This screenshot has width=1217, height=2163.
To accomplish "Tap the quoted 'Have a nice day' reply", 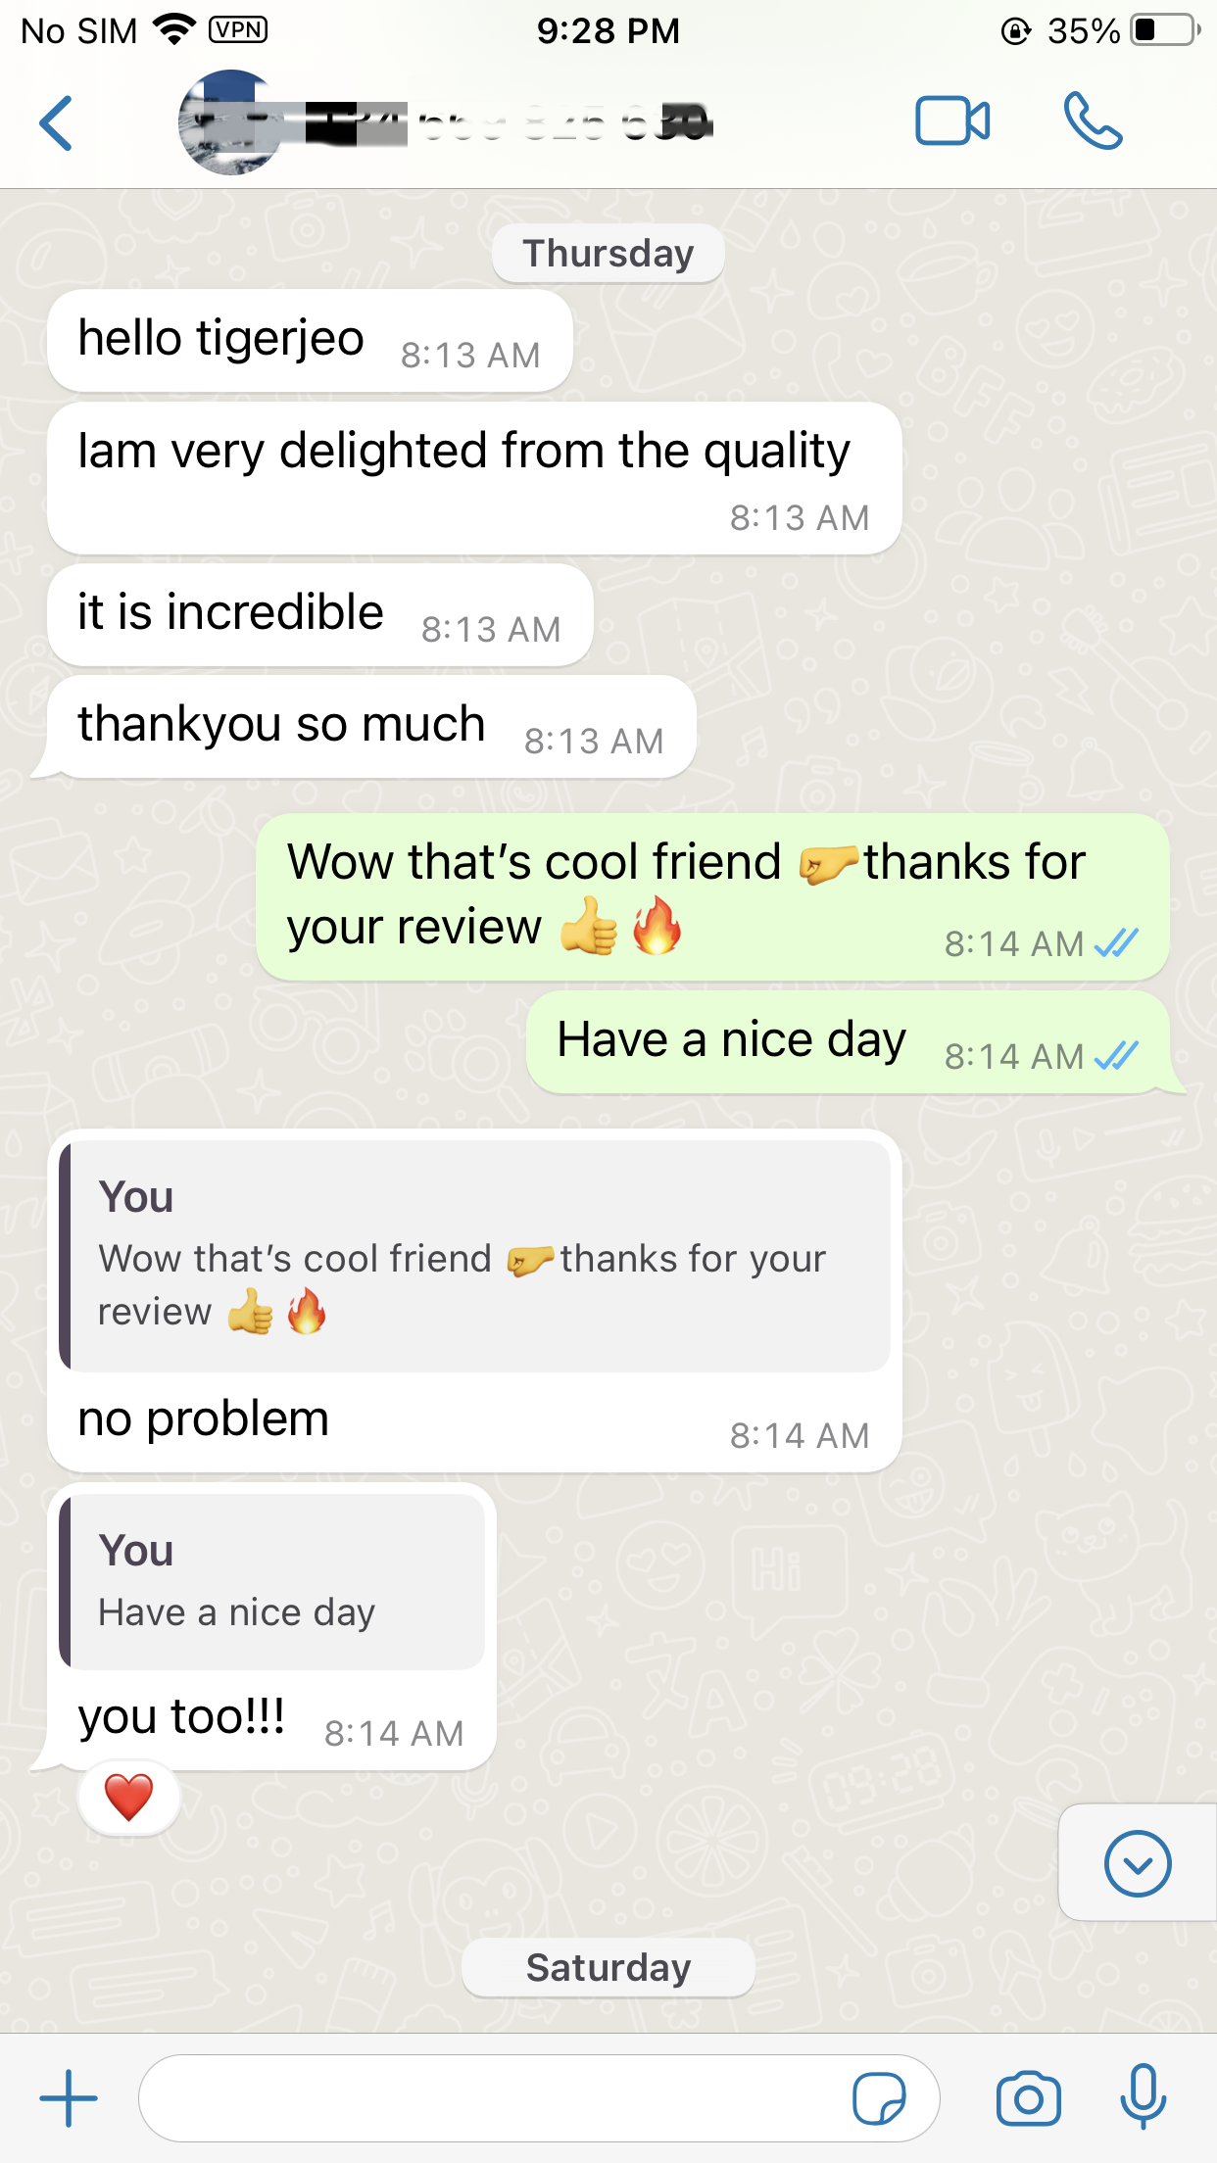I will point(272,1581).
